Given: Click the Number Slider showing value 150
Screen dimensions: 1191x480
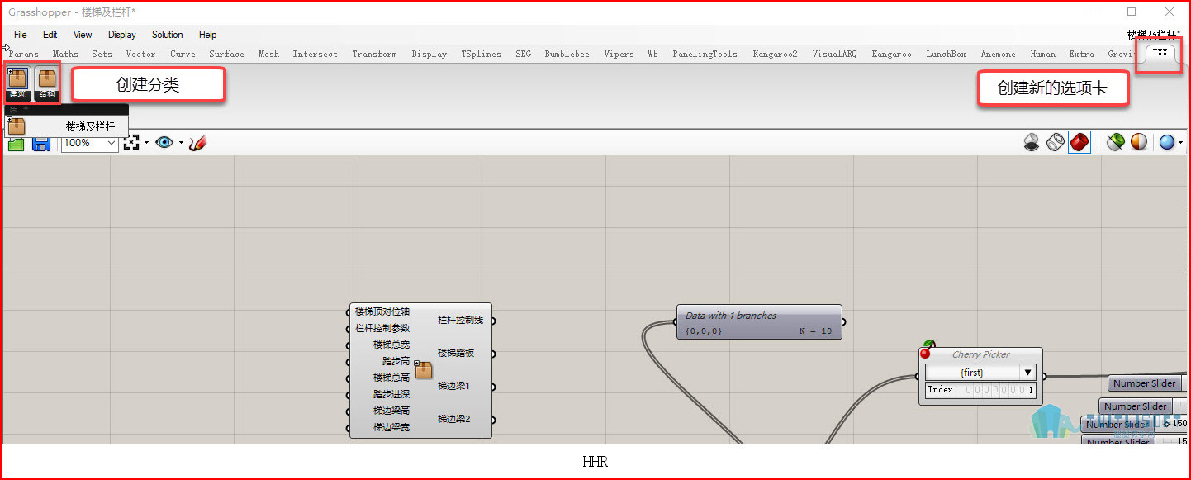Looking at the screenshot, I should (x=1135, y=424).
